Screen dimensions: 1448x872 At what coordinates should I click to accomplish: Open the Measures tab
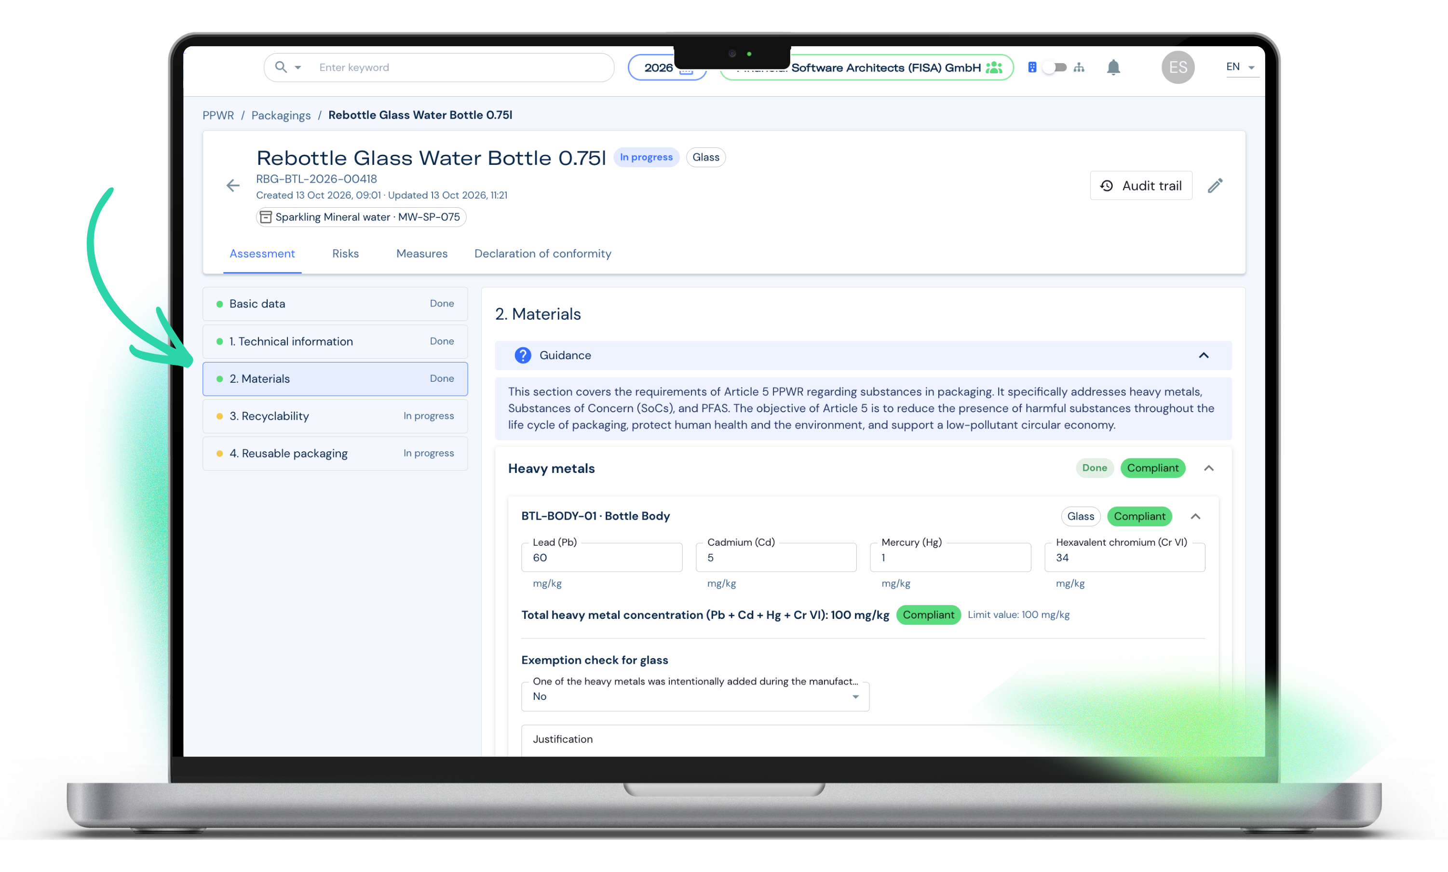pyautogui.click(x=422, y=254)
